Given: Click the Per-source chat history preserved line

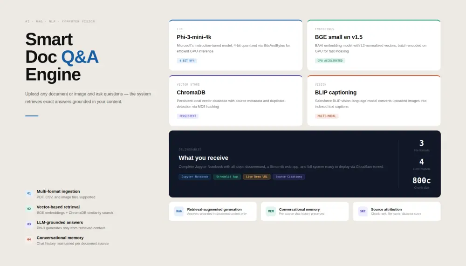Looking at the screenshot, I should [302, 214].
